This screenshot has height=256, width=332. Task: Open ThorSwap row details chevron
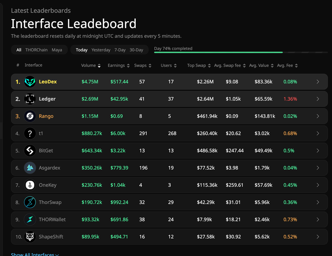[x=318, y=202]
